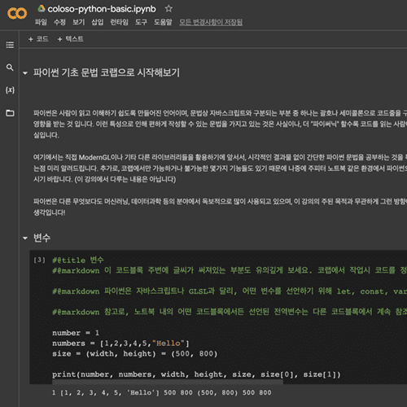407x407 pixels.
Task: Click the 'size = (width, height)' code line
Action: 135,354
